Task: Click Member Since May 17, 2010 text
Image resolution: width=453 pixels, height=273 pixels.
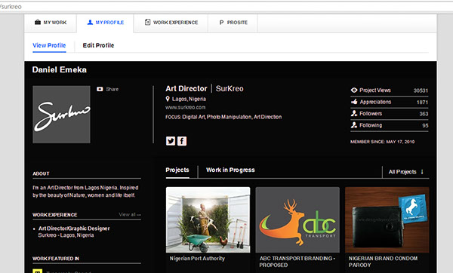Action: (383, 142)
